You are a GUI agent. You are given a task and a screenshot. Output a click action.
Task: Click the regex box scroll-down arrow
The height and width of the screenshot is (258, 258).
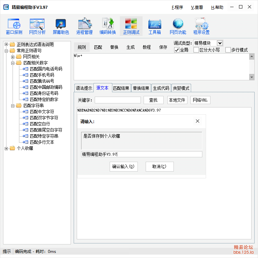(x=252, y=77)
